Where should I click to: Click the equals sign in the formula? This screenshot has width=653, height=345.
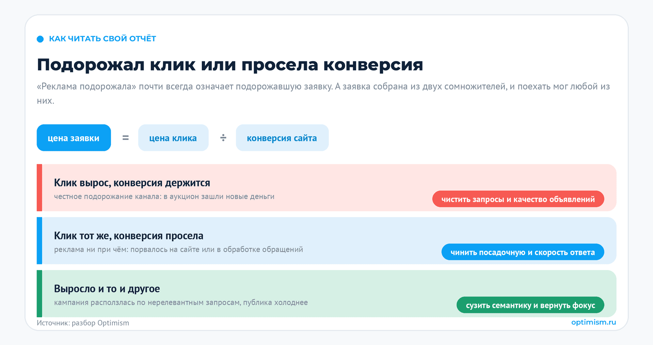[x=125, y=138]
